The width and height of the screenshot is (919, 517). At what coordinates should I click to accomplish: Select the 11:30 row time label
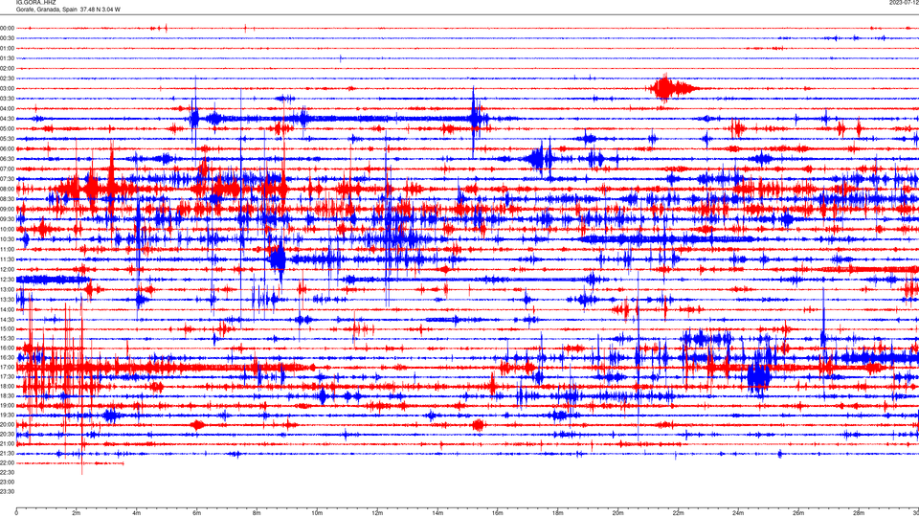point(7,259)
